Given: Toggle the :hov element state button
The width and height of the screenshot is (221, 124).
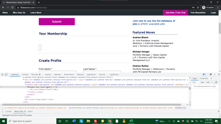Looking at the screenshot, I should coord(202,82).
